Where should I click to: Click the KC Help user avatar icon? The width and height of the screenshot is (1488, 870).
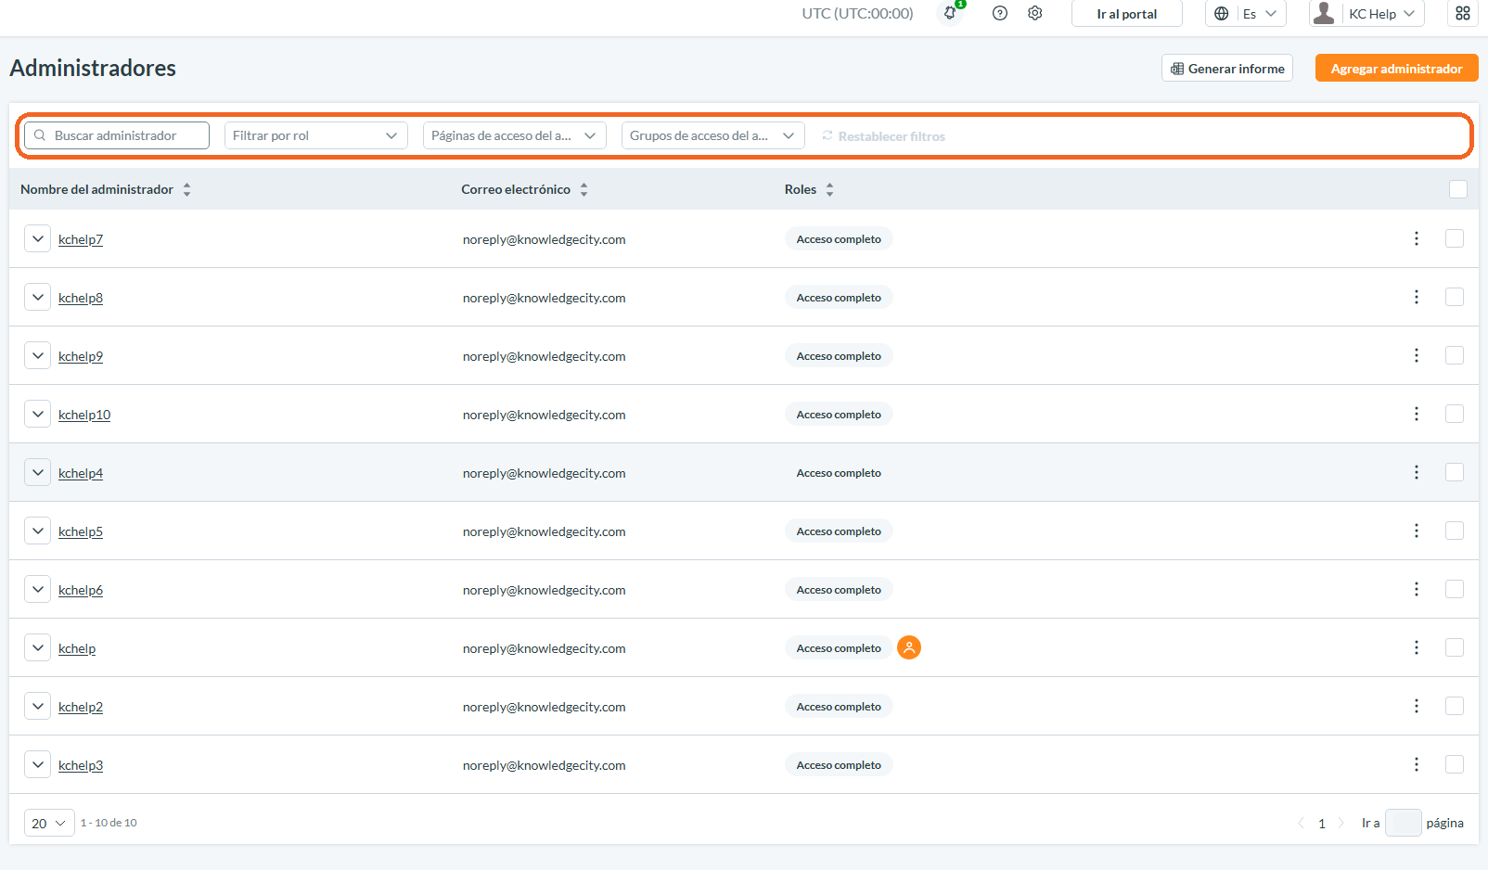tap(1324, 13)
